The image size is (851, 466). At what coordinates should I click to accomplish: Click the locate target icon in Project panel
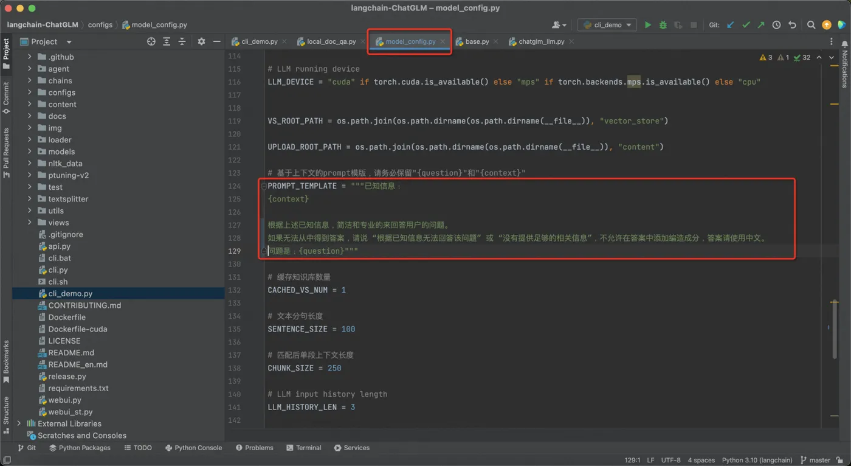pos(151,41)
